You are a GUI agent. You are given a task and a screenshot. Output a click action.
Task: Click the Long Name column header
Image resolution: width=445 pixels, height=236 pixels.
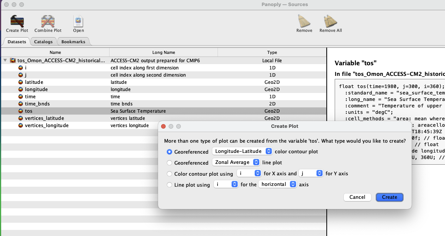pos(163,52)
